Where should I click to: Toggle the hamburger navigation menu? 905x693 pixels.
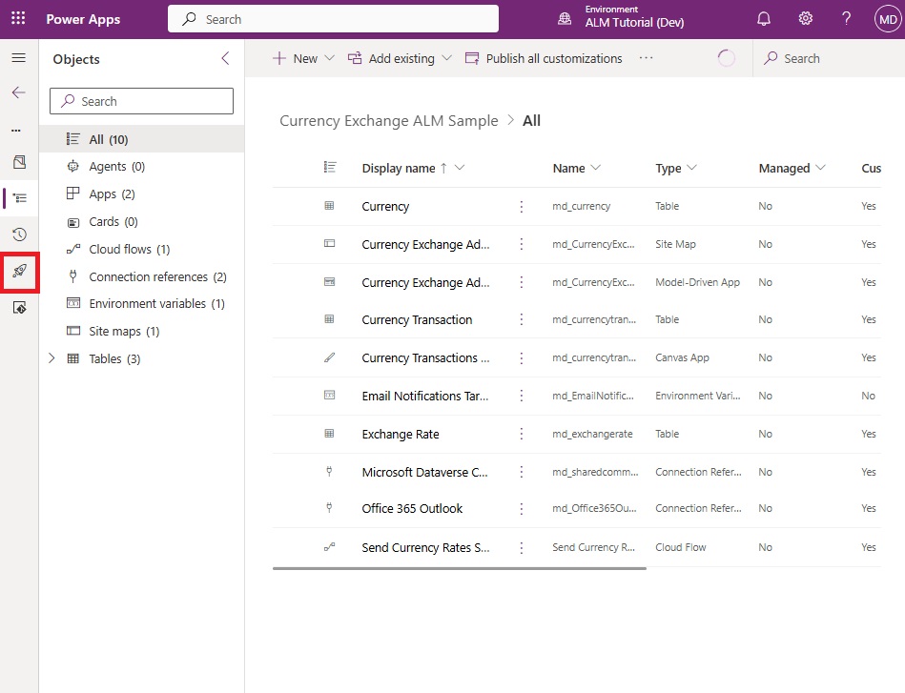pos(18,58)
